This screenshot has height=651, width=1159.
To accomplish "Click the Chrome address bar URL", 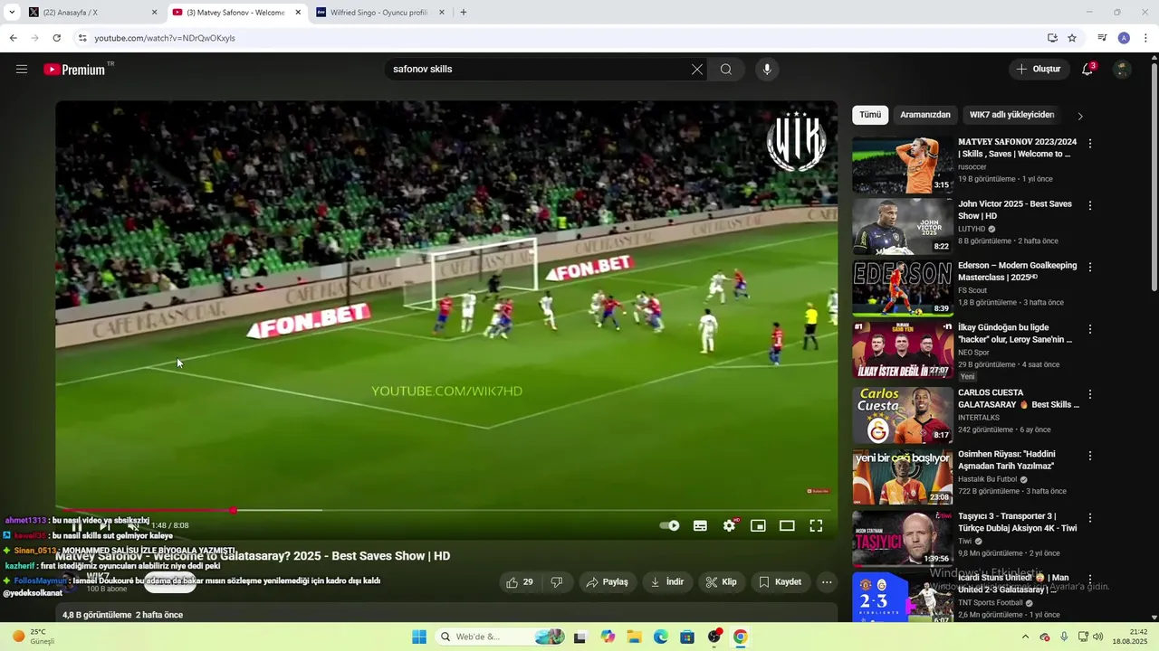I will pyautogui.click(x=165, y=38).
